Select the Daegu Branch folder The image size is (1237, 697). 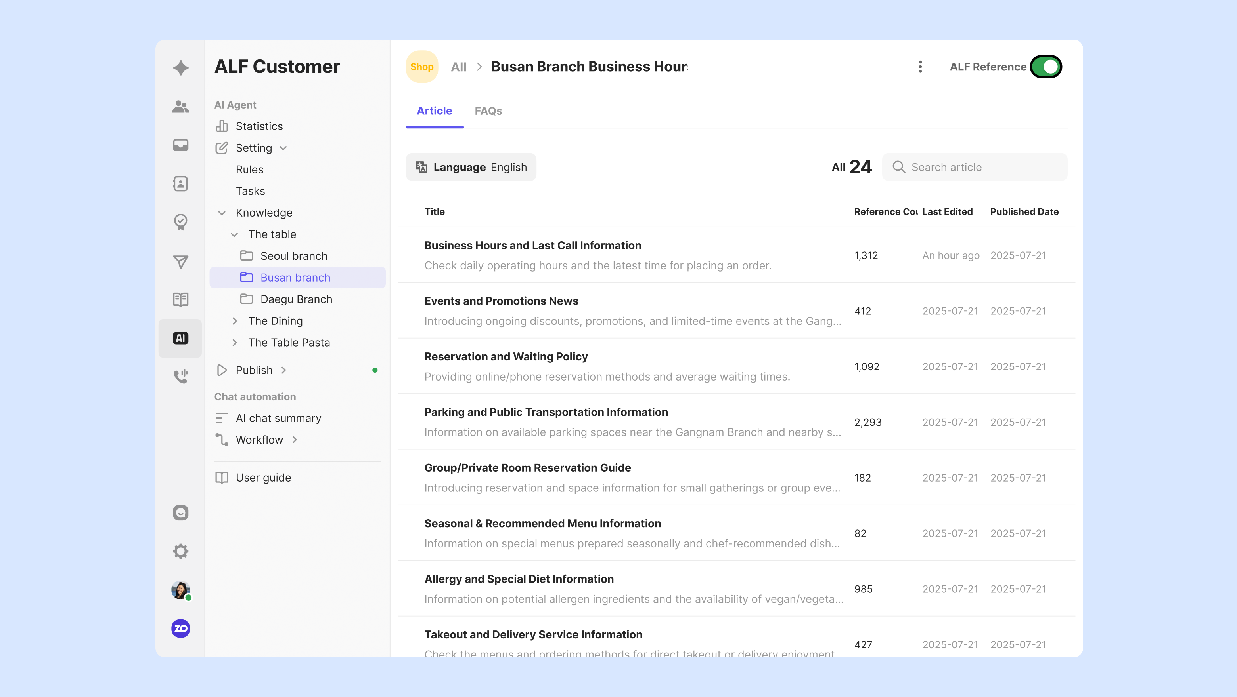296,299
